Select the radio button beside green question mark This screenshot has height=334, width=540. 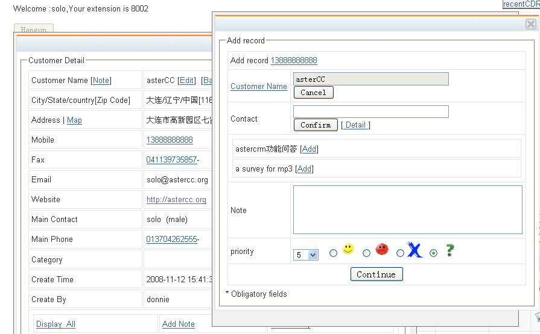click(433, 253)
